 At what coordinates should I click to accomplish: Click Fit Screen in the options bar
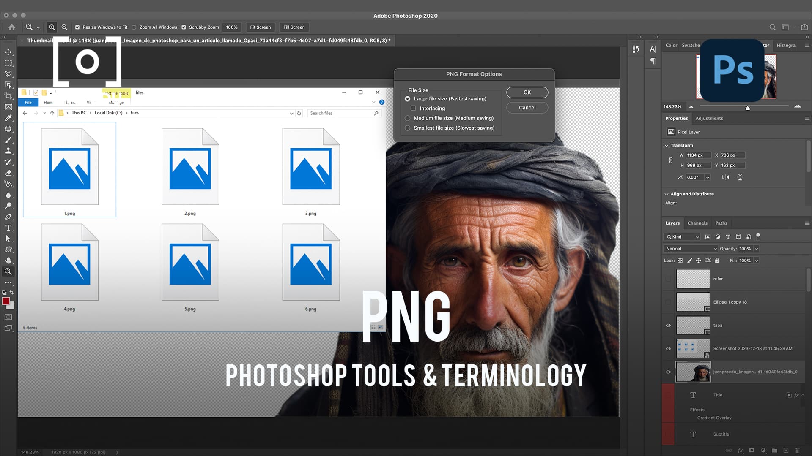(x=260, y=27)
